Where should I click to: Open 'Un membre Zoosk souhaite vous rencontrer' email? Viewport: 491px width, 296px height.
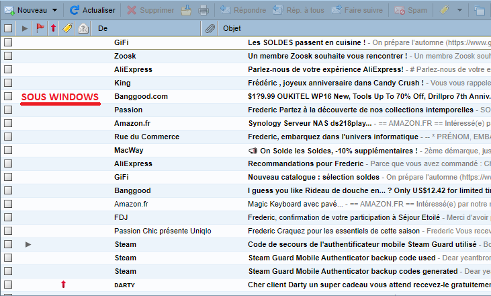coord(328,56)
